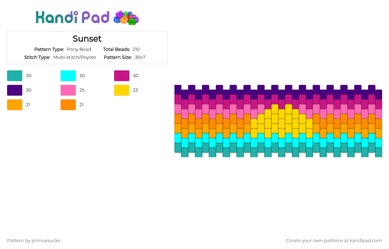The image size is (389, 249).
Task: Select the teal color swatch with 30 beads
Action: (x=15, y=76)
